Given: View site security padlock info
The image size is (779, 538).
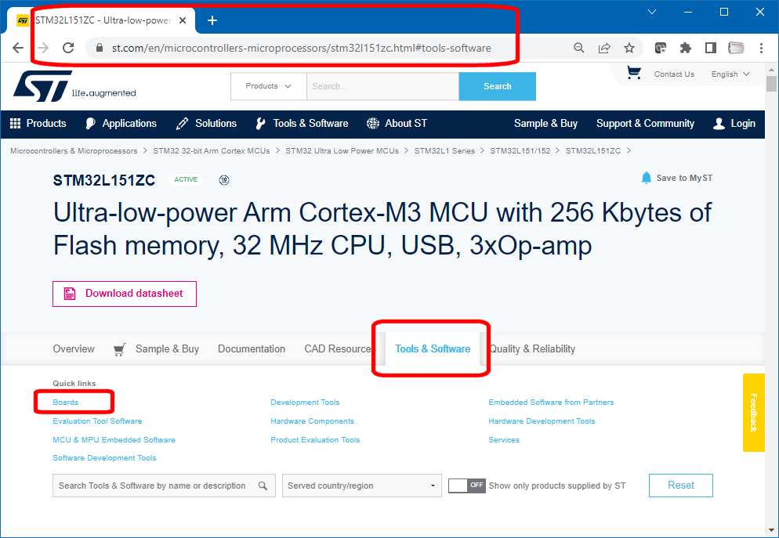Looking at the screenshot, I should click(100, 48).
